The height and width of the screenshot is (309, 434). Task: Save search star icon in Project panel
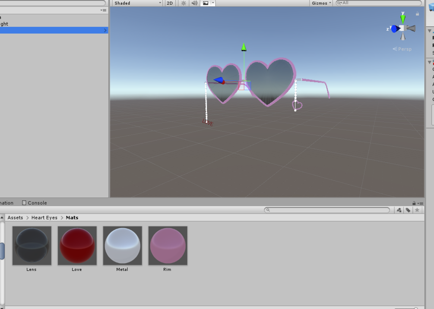(x=417, y=210)
